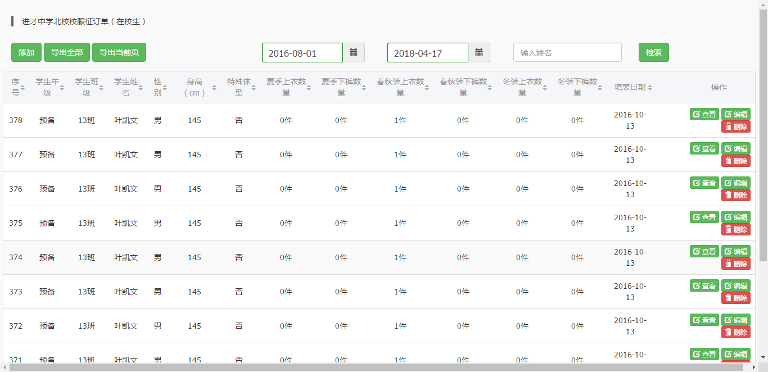Sort table by 序号 column
This screenshot has width=768, height=372.
coord(16,87)
